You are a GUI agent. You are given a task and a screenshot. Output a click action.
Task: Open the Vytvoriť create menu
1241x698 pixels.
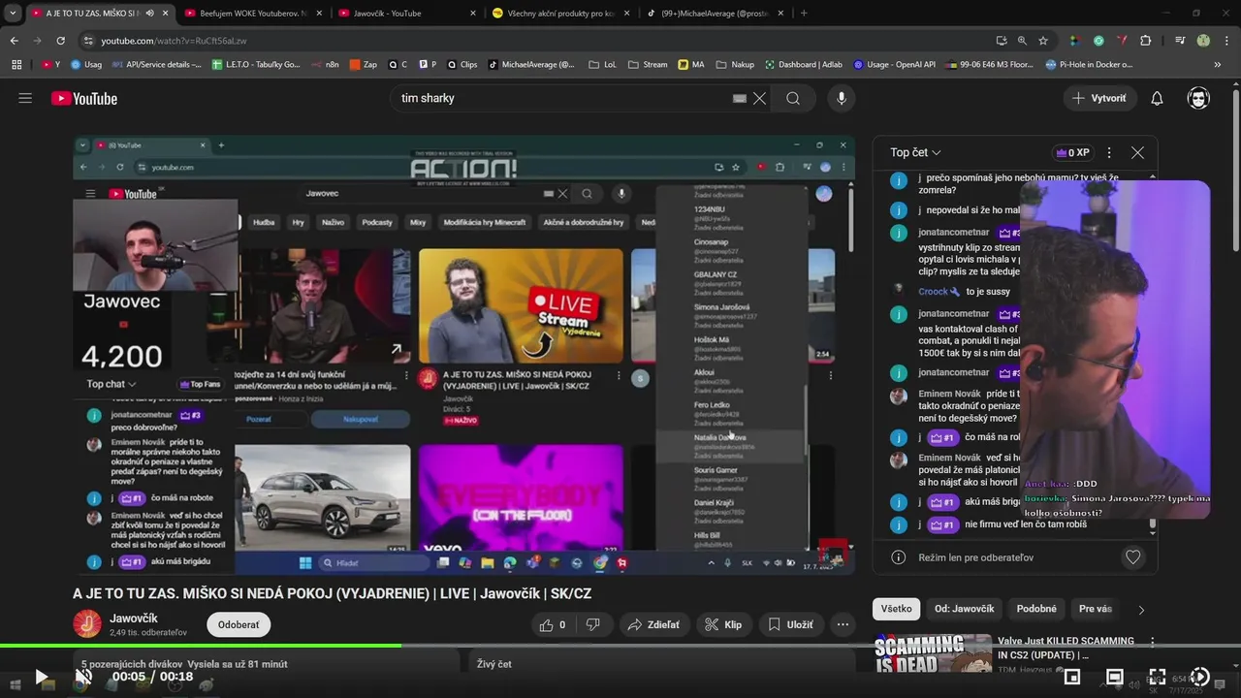1099,98
